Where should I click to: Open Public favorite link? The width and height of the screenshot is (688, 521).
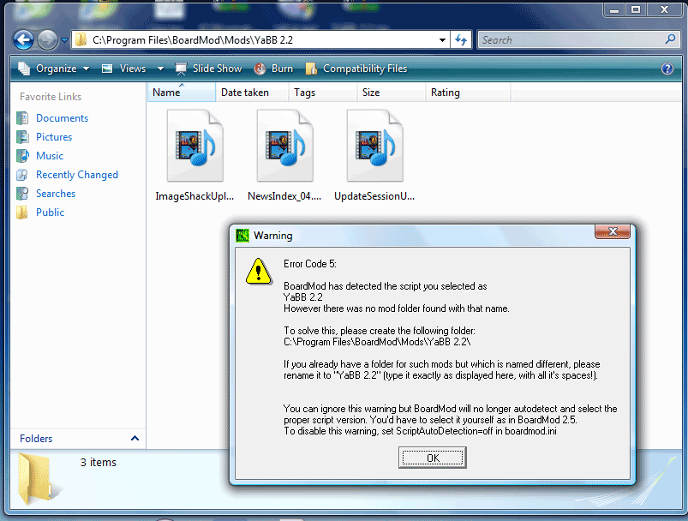50,213
